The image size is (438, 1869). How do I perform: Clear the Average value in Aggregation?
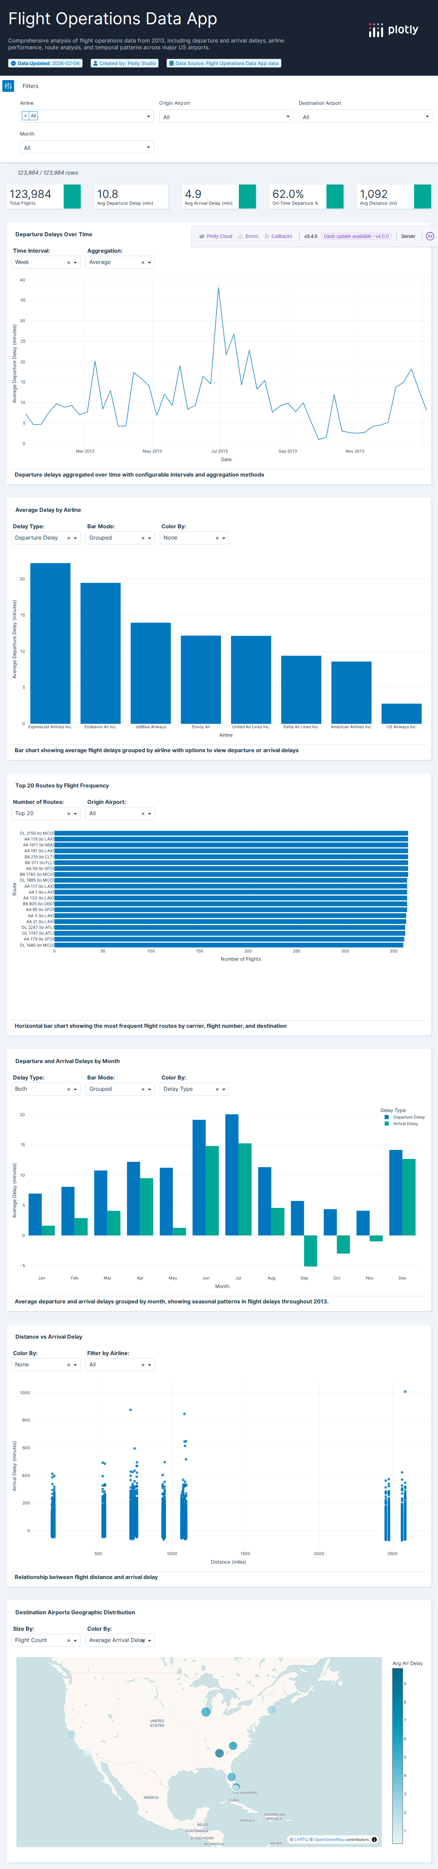point(143,263)
